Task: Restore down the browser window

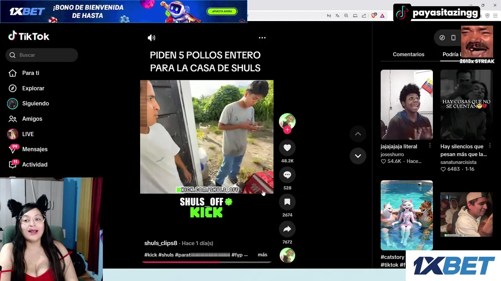Action: (x=483, y=5)
